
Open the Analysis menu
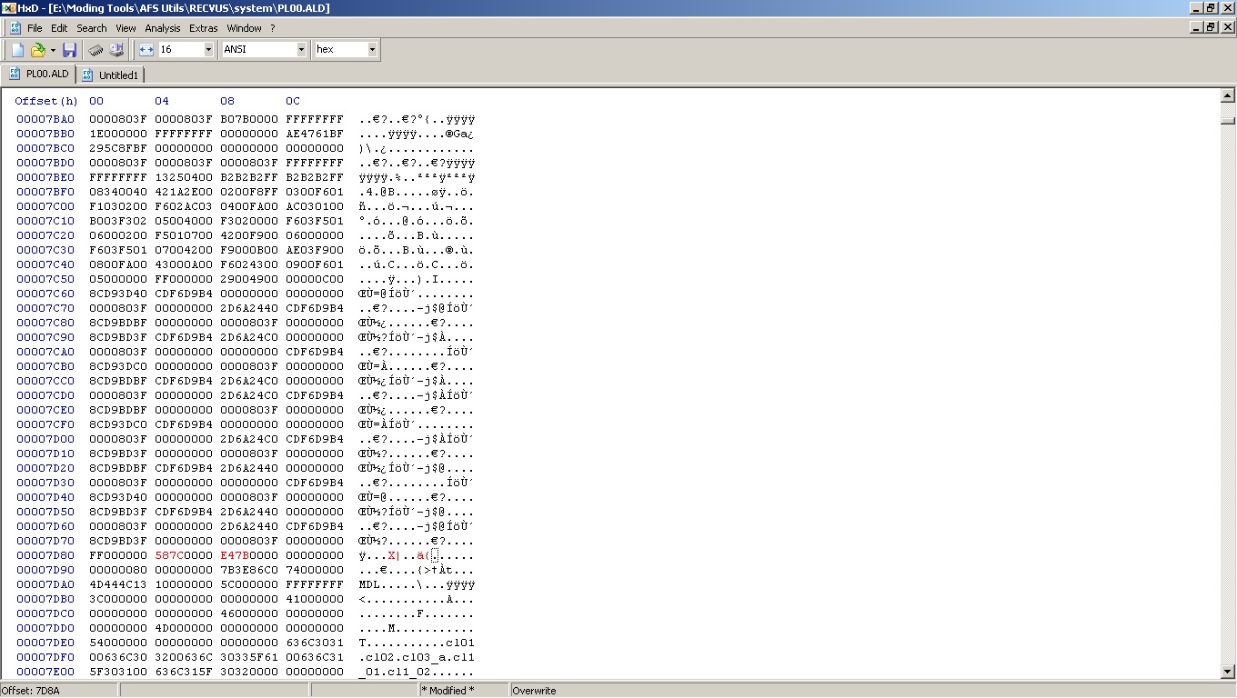[163, 28]
